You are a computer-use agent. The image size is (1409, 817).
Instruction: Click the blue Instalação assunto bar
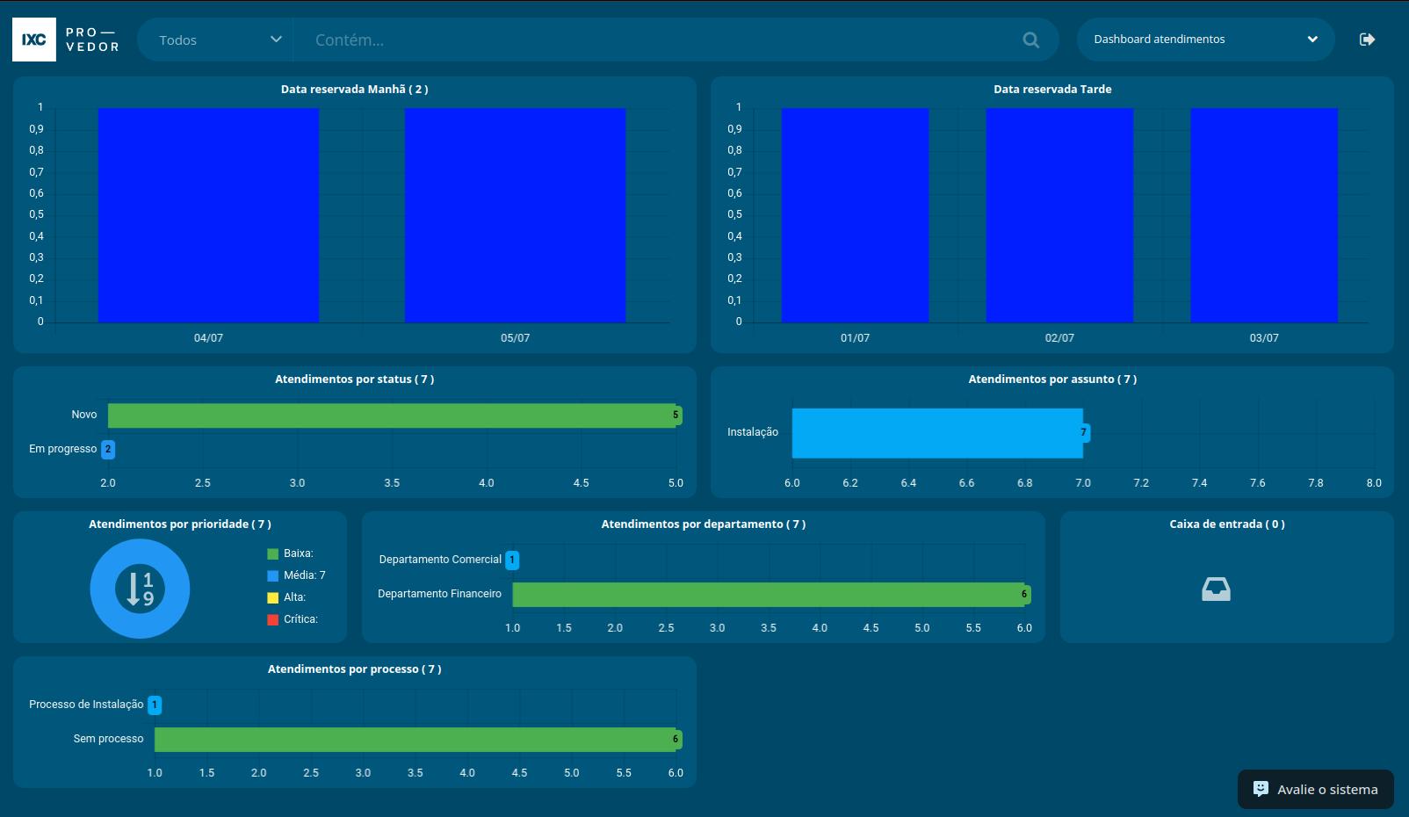(937, 433)
